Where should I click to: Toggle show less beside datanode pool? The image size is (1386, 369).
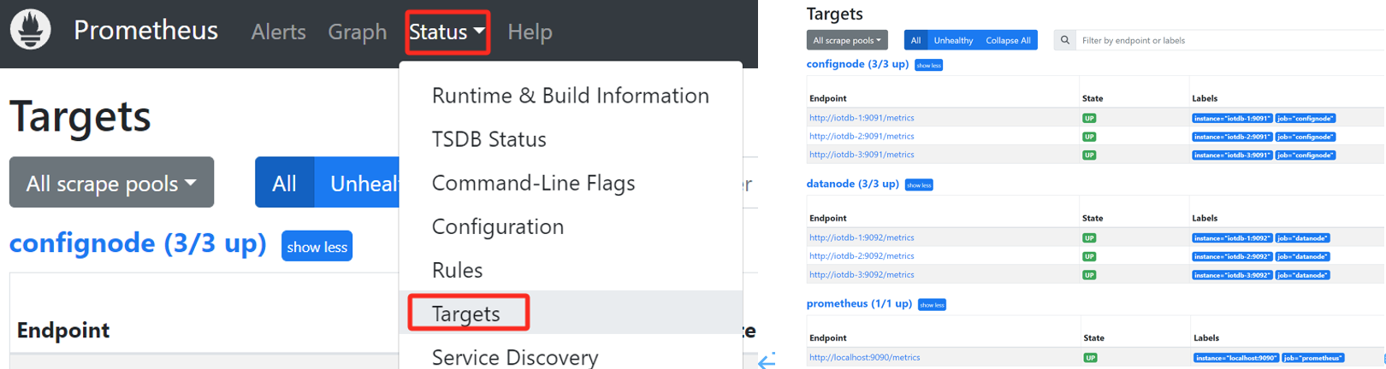point(919,185)
